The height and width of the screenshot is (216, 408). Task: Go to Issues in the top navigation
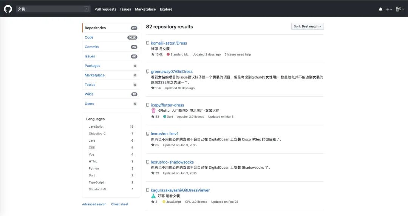[x=126, y=9]
